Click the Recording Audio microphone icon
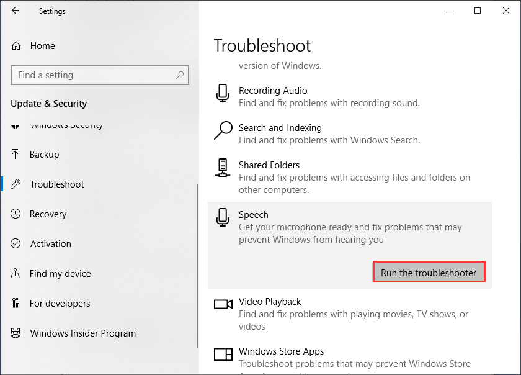Screen dimensions: 521x375 click(223, 93)
